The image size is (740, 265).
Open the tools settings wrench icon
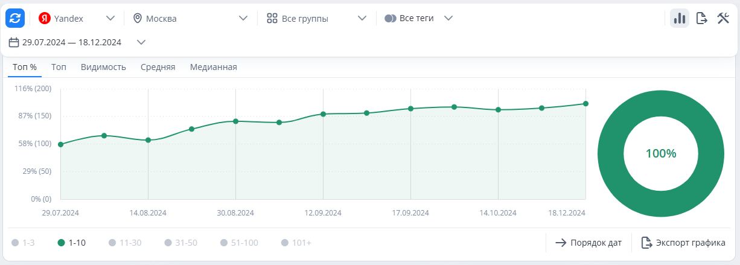pos(723,18)
